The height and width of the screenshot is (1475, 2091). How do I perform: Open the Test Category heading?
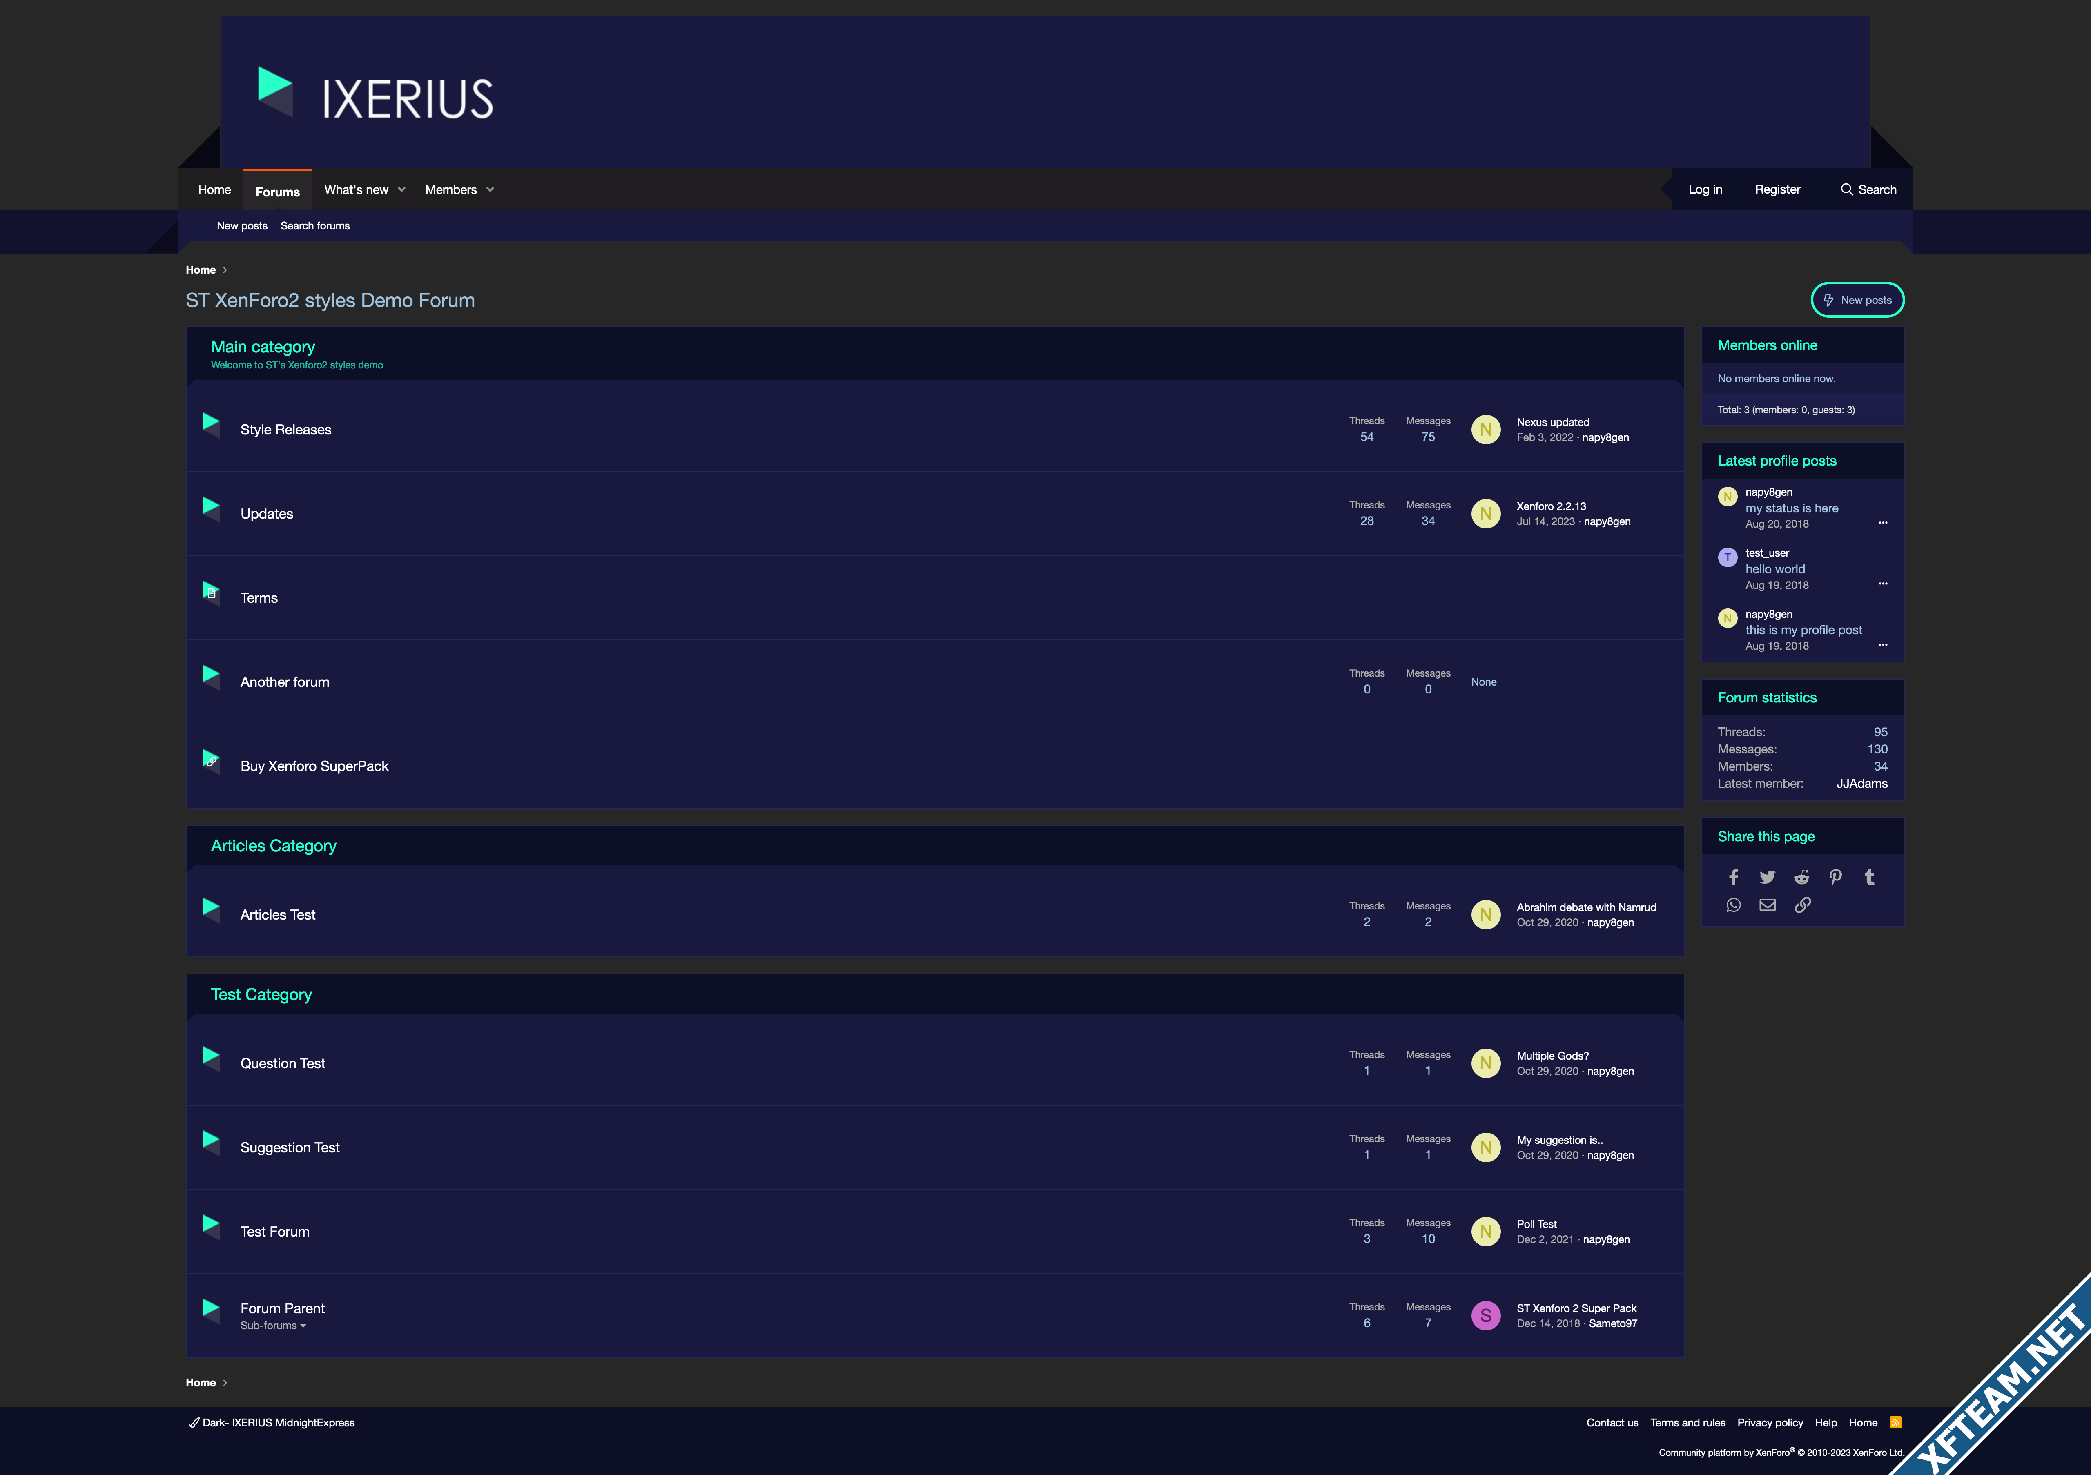point(261,994)
